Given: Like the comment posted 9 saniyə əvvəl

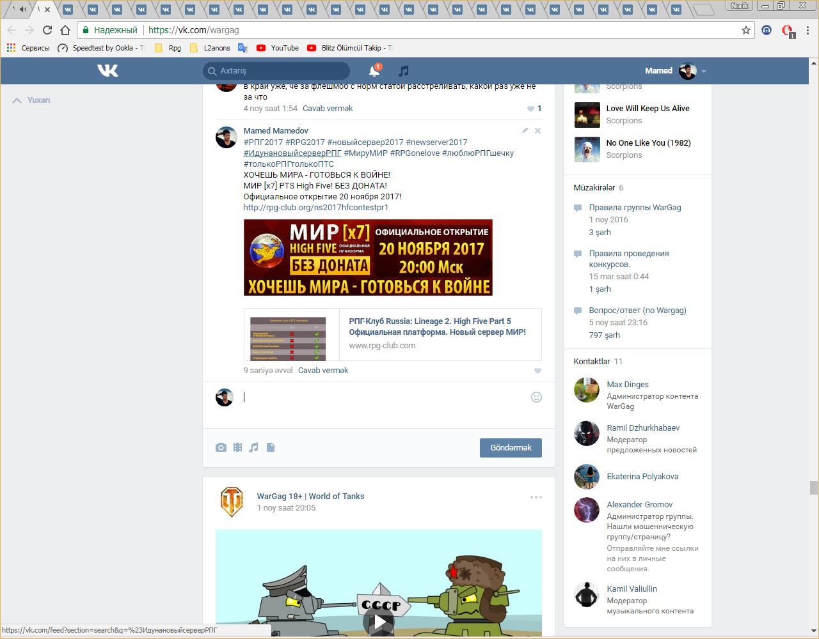Looking at the screenshot, I should coord(537,371).
